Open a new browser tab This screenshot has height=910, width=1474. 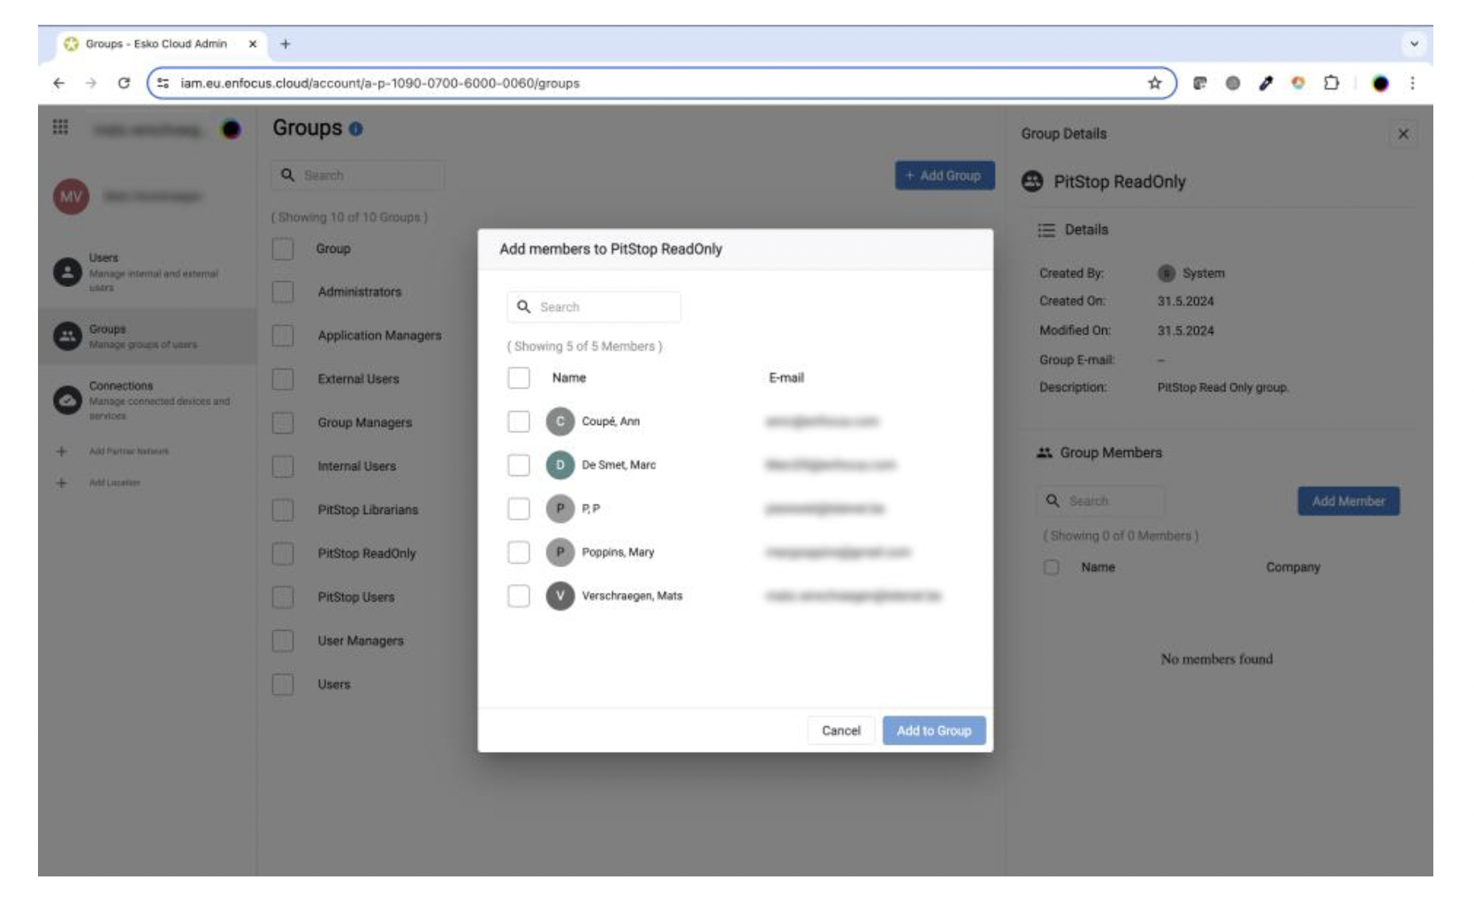(285, 43)
